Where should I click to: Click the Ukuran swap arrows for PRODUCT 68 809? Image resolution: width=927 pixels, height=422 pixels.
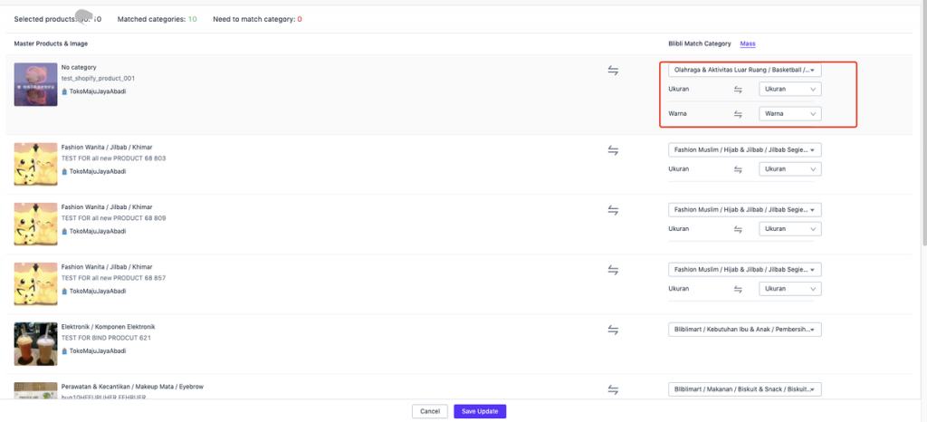click(738, 229)
